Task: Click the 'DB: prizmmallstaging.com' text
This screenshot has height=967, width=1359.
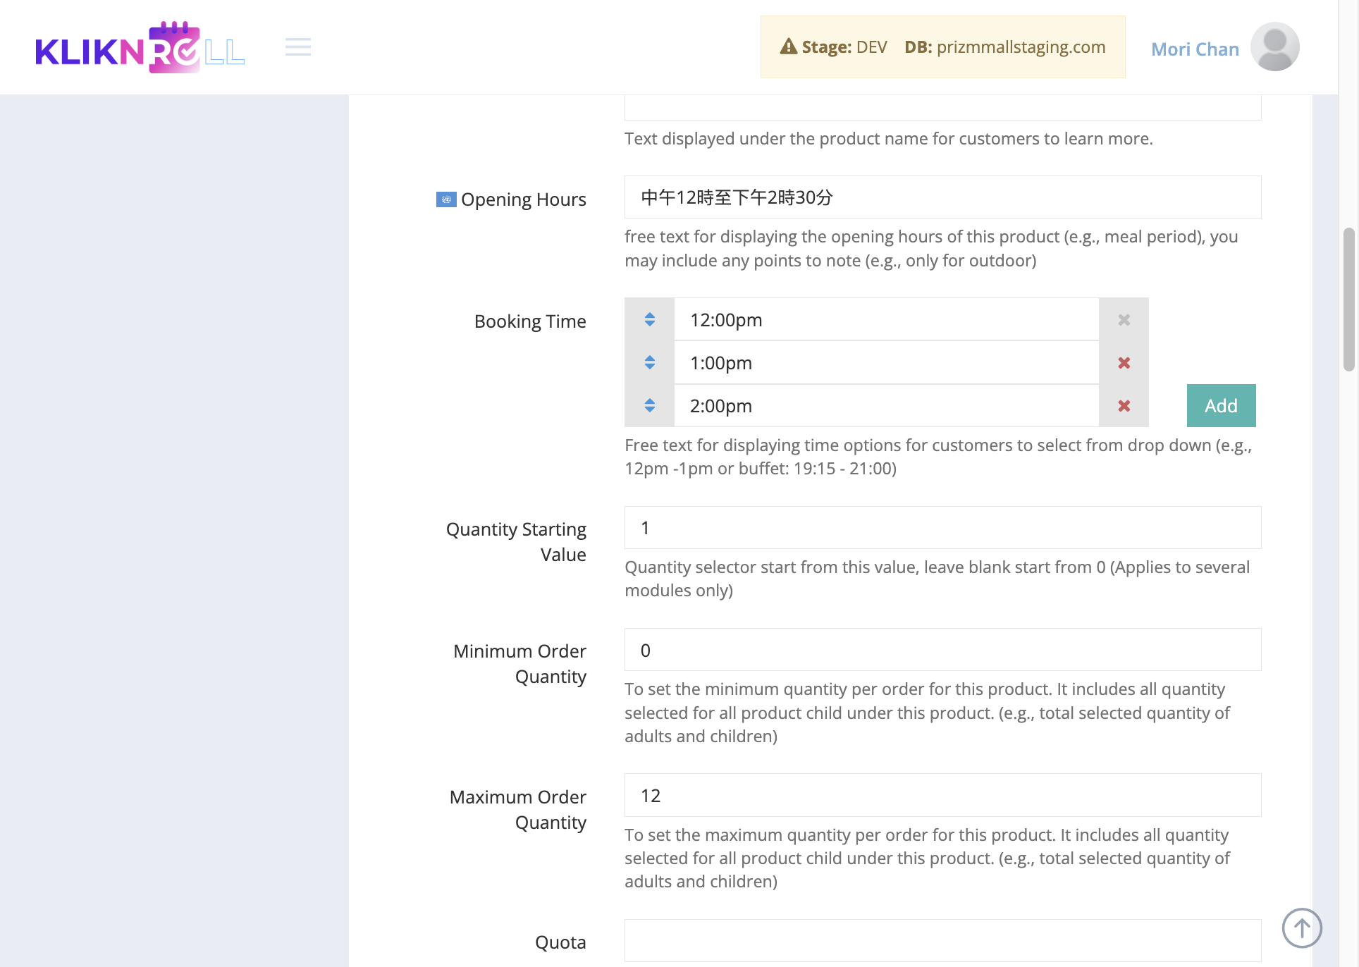Action: 1004,47
